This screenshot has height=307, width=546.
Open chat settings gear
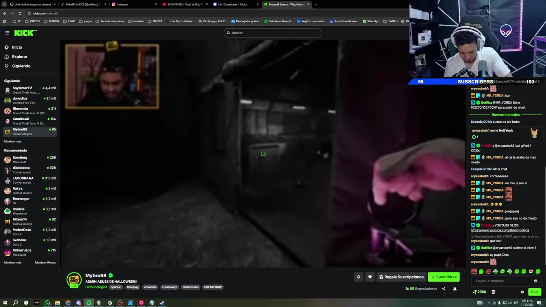click(x=522, y=292)
